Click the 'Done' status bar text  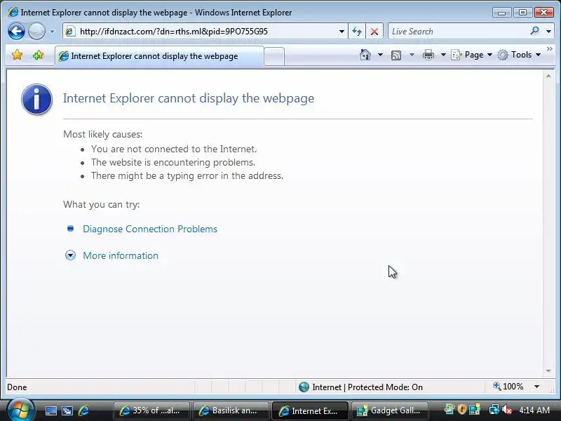(17, 387)
